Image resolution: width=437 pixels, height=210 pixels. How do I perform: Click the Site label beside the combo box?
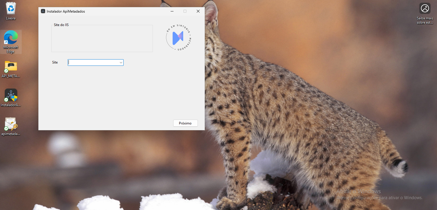coord(55,62)
